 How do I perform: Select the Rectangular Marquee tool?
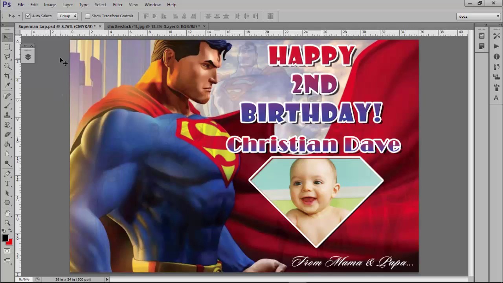(x=7, y=47)
